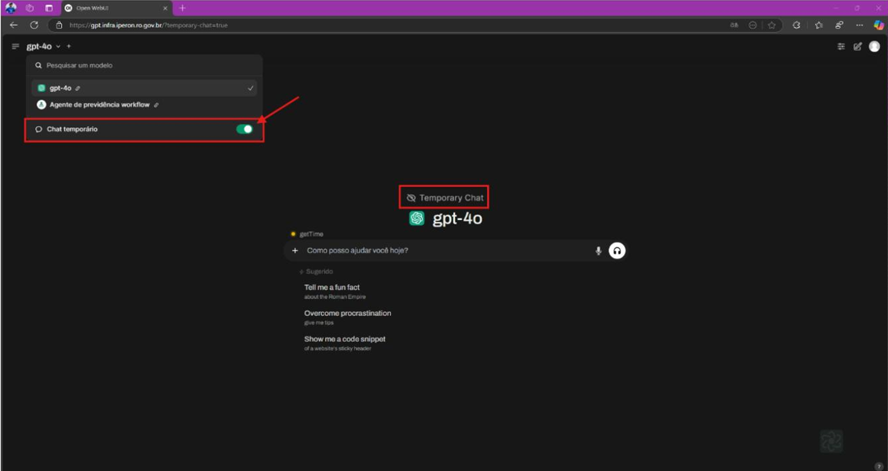Viewport: 888px width, 471px height.
Task: Start a voice call with the headphone button
Action: pyautogui.click(x=617, y=250)
